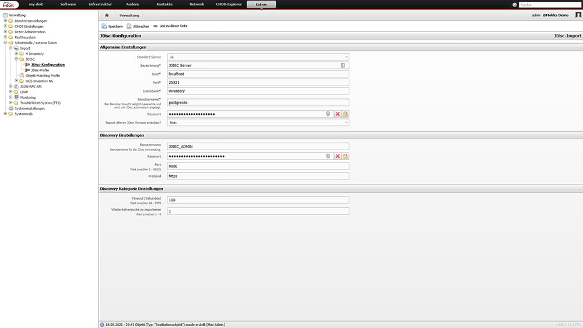
Task: Open the Infrastruktur menu
Action: [x=100, y=5]
